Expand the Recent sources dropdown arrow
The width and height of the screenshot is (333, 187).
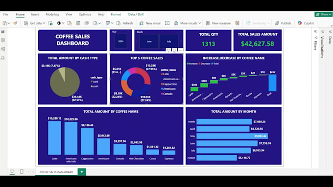coord(99,23)
